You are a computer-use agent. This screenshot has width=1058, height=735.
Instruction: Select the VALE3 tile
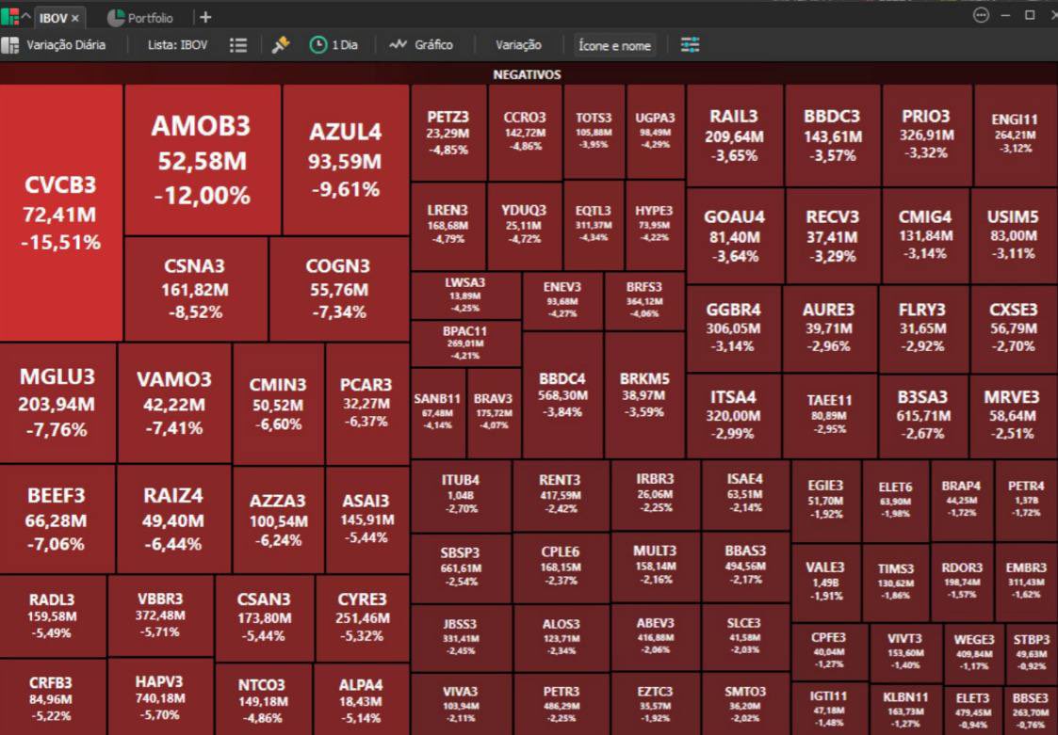tap(824, 582)
